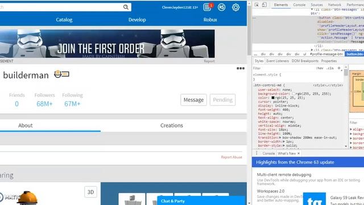The height and width of the screenshot is (205, 364).
Task: Click the white background-color swatch
Action: [293, 93]
